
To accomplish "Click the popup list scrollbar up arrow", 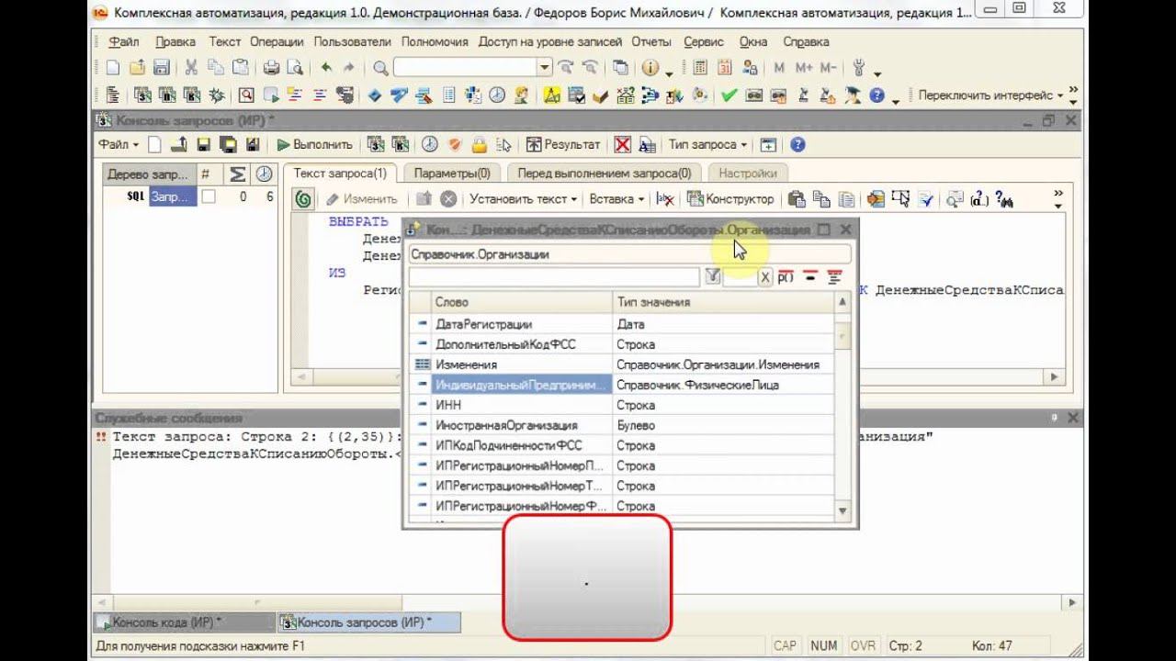I will 843,302.
